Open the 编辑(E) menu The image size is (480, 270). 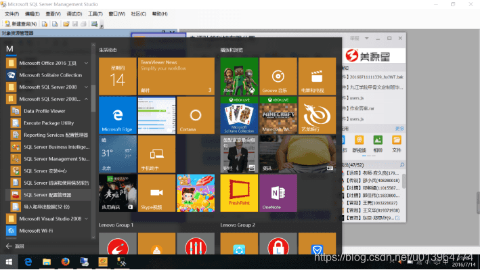[32, 14]
